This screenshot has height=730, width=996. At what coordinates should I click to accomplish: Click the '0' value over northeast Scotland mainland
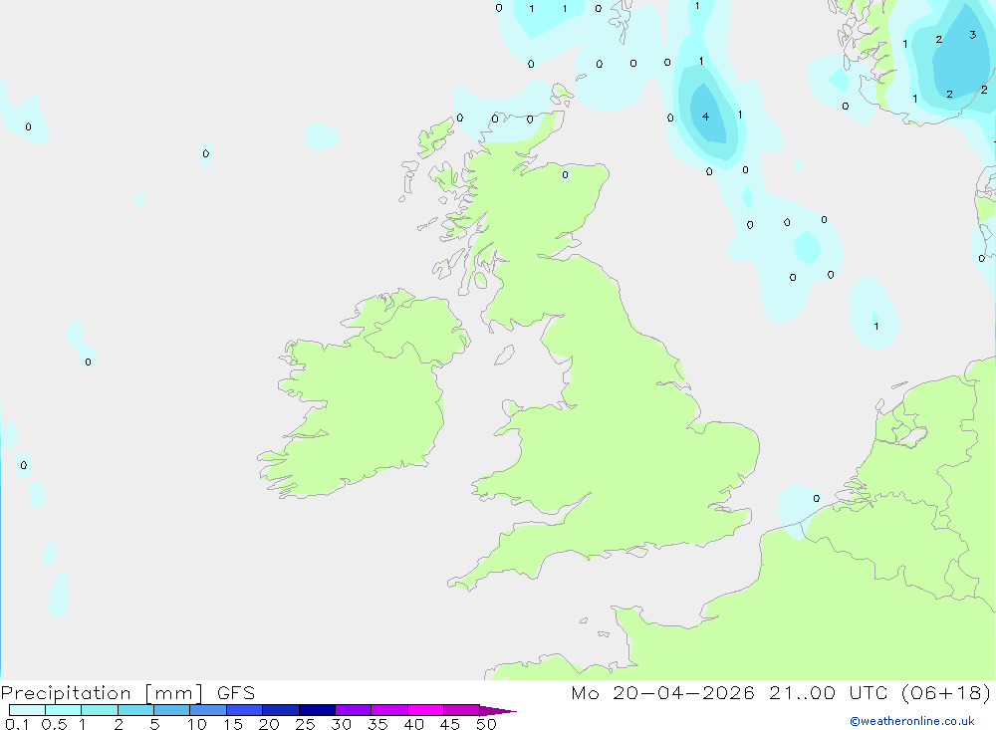pyautogui.click(x=566, y=174)
